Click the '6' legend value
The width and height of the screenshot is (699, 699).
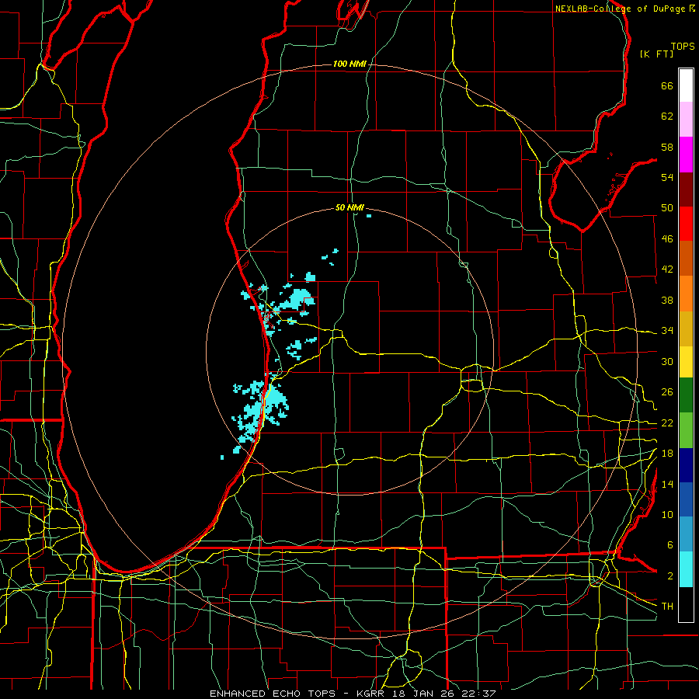tap(669, 545)
